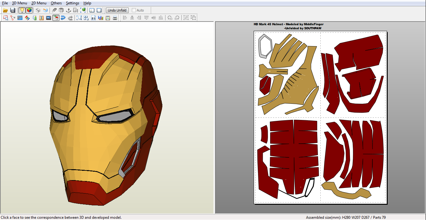Click the rotate 90 counterclockwise icon
Viewport: 426px width, 220px height.
pos(170,18)
